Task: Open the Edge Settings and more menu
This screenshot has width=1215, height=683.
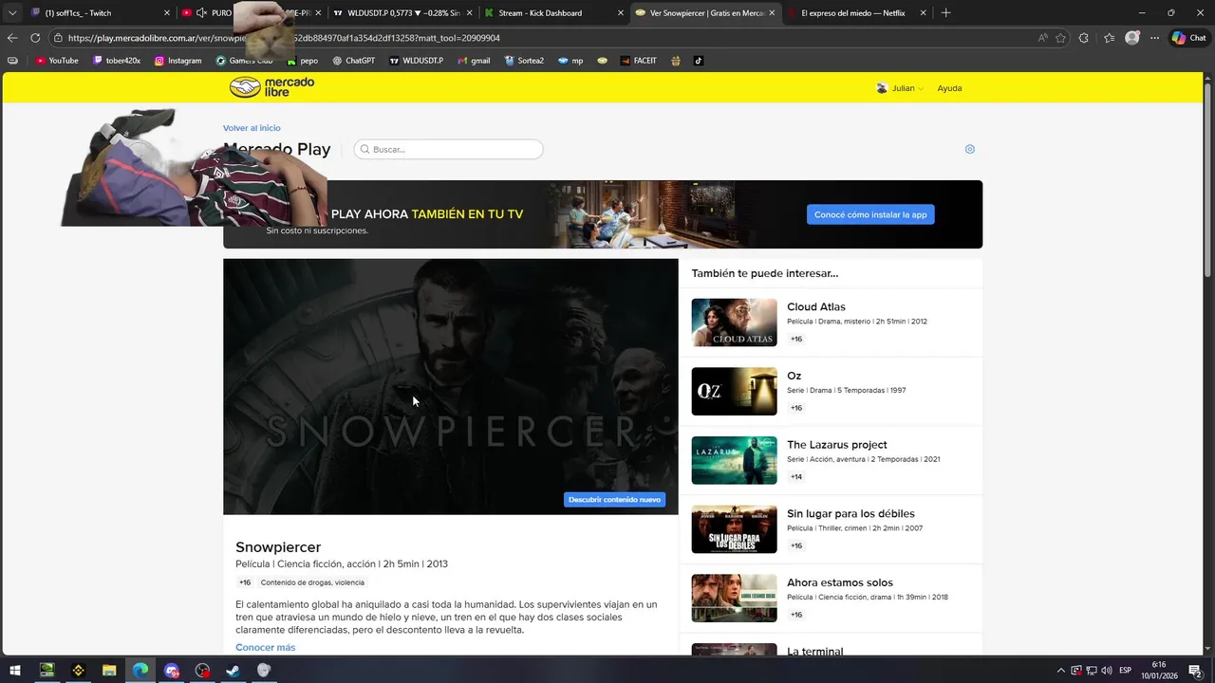Action: click(x=1154, y=38)
